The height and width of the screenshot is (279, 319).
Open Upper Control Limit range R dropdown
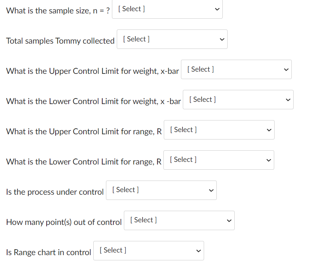(219, 130)
